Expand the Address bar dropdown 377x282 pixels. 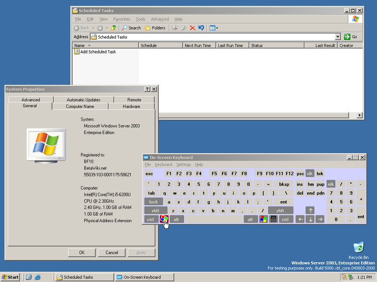coord(338,37)
